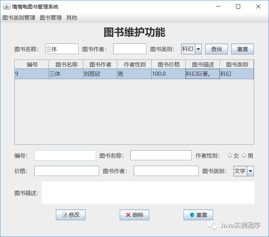Click the top 重置 button next to 查询
Screen dimensions: 269x237
coord(242,49)
